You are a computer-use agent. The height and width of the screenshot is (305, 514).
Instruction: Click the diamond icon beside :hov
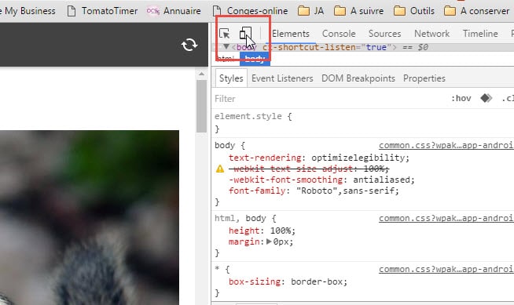tap(486, 98)
